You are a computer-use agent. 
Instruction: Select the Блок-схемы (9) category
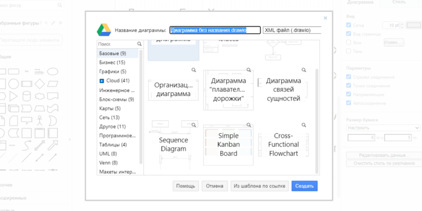[x=118, y=99]
